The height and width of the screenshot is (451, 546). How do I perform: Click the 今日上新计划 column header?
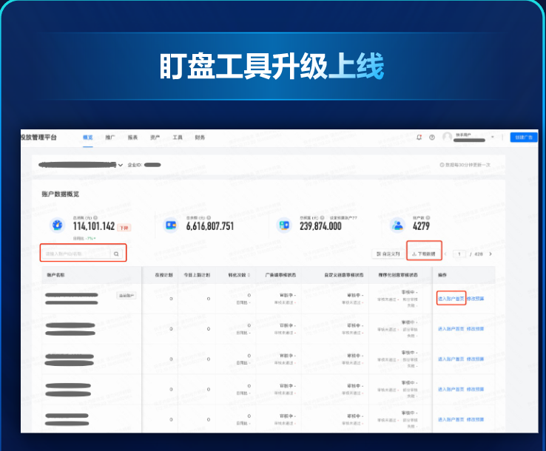(197, 275)
